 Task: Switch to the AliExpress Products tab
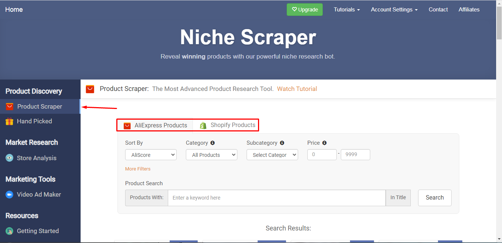tap(155, 126)
